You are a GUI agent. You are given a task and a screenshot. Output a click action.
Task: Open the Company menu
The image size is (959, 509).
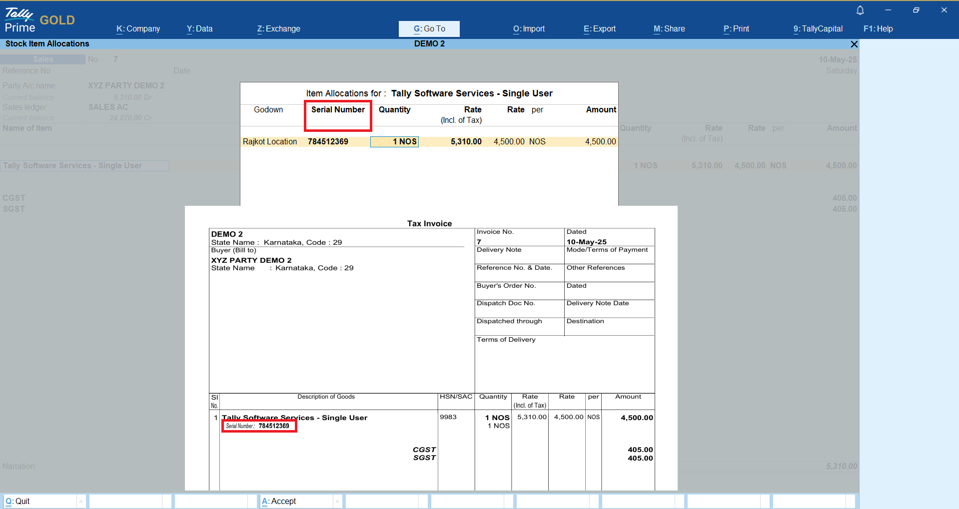[x=138, y=29]
